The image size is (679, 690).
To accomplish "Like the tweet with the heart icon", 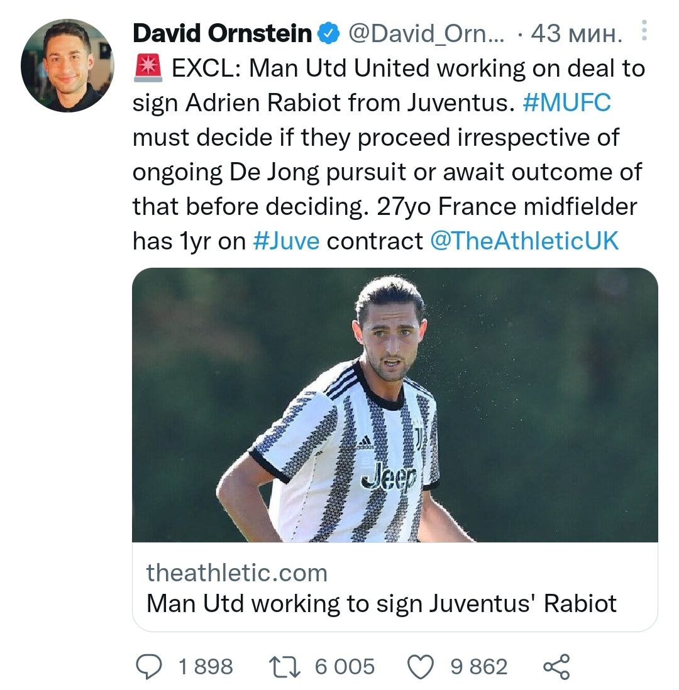I will pos(421,667).
